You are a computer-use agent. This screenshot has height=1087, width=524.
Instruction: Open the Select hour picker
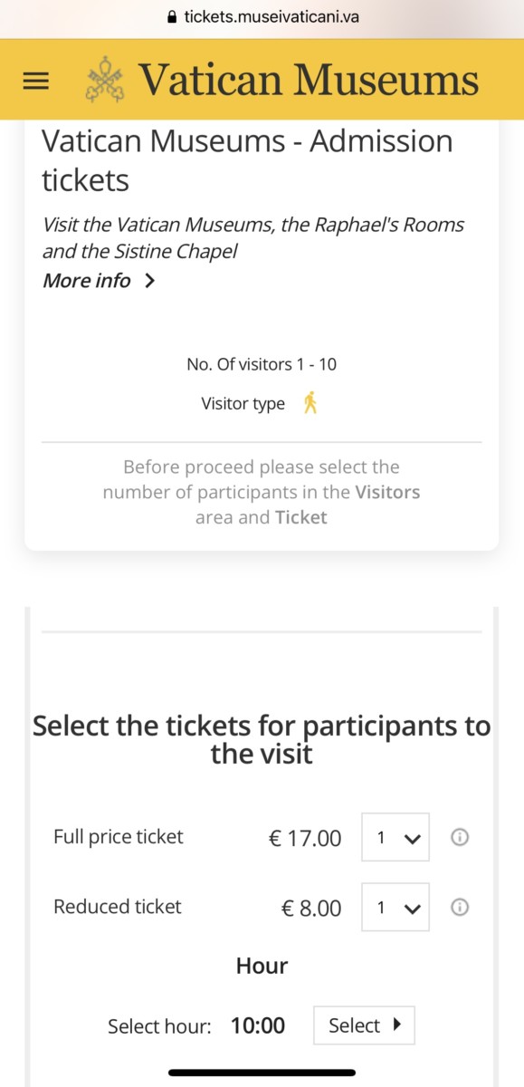[364, 1025]
